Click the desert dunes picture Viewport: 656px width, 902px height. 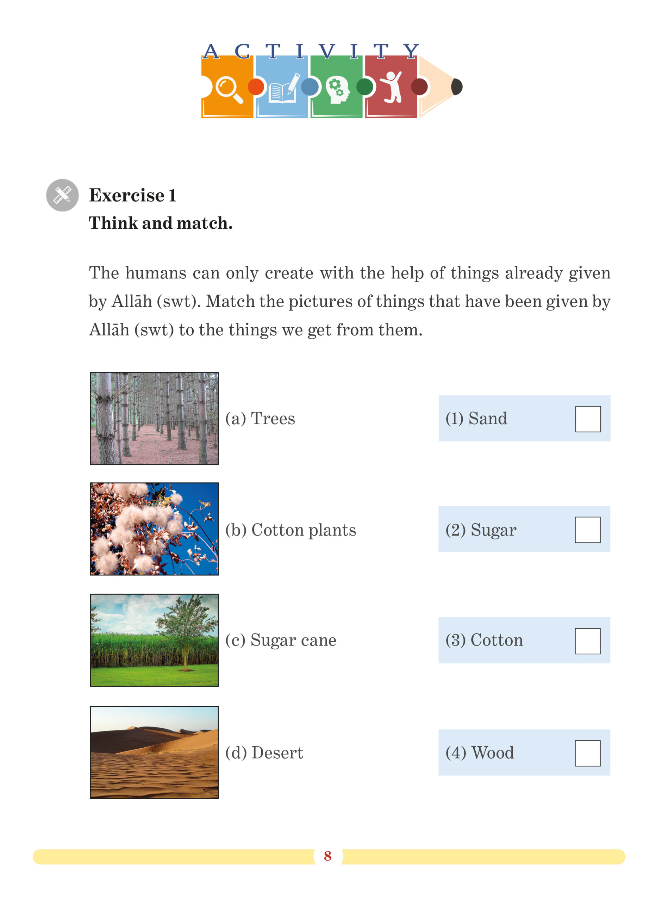coord(154,753)
